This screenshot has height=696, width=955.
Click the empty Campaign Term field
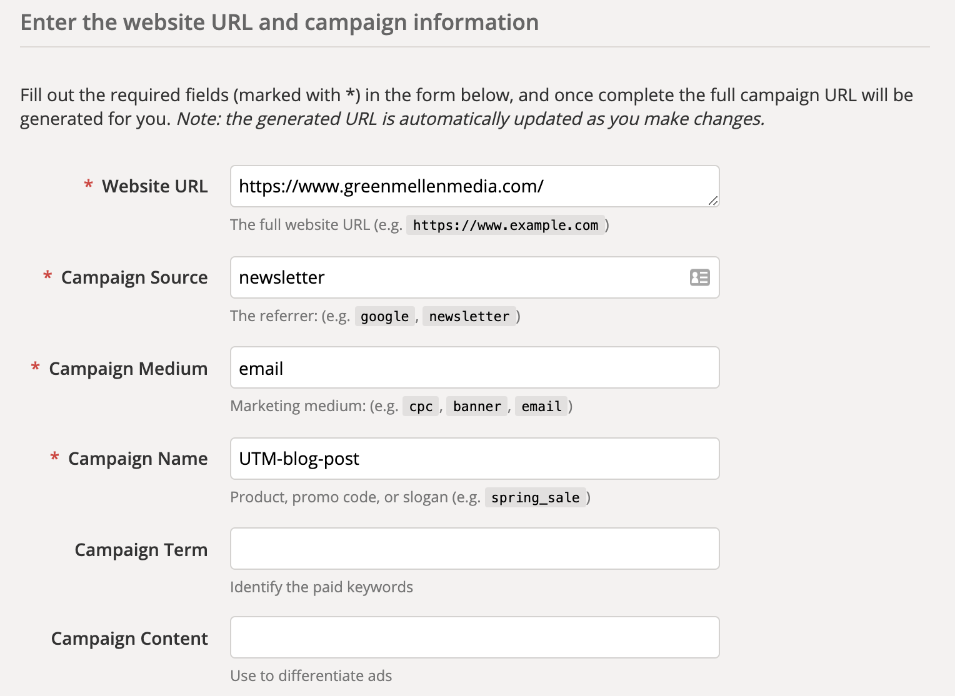(x=475, y=549)
